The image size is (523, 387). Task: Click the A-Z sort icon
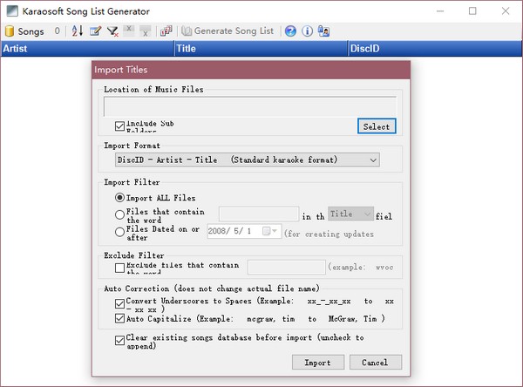(77, 31)
